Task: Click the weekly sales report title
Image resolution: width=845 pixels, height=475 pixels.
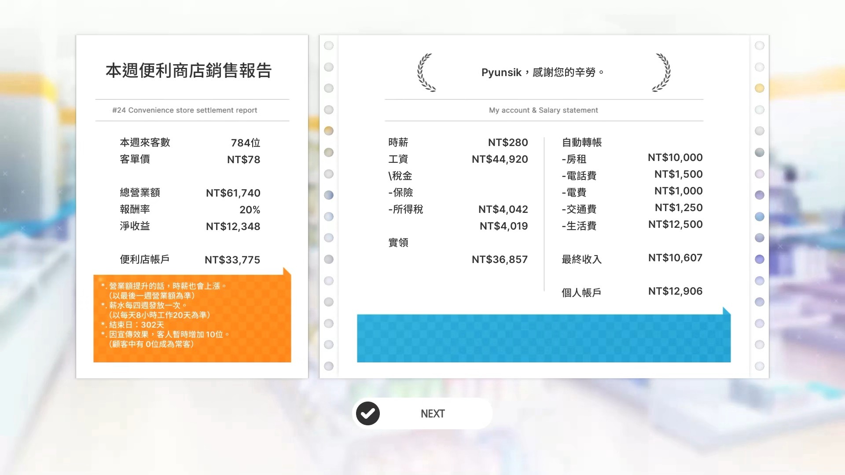Action: (189, 70)
